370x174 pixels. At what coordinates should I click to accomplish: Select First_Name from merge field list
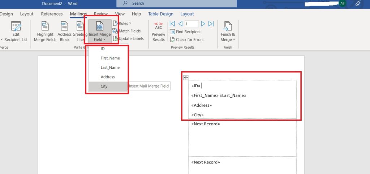(x=110, y=58)
